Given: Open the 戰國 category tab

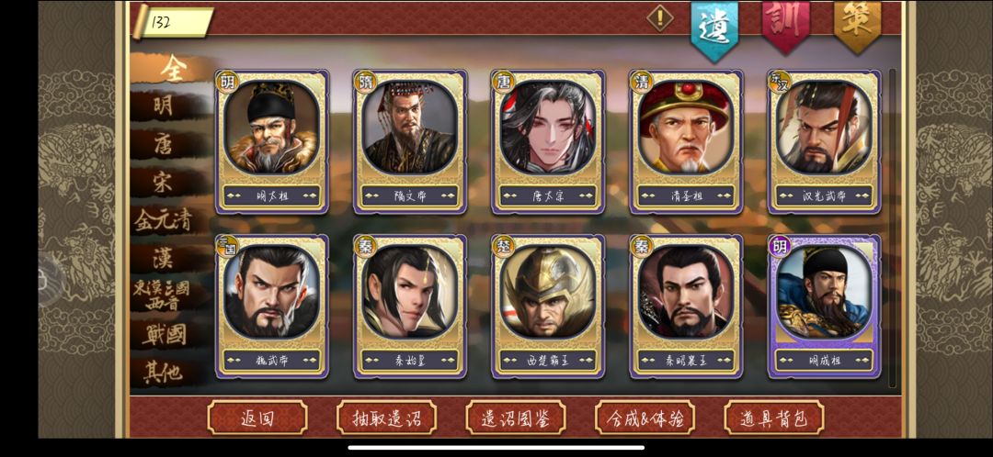Looking at the screenshot, I should pos(163,334).
